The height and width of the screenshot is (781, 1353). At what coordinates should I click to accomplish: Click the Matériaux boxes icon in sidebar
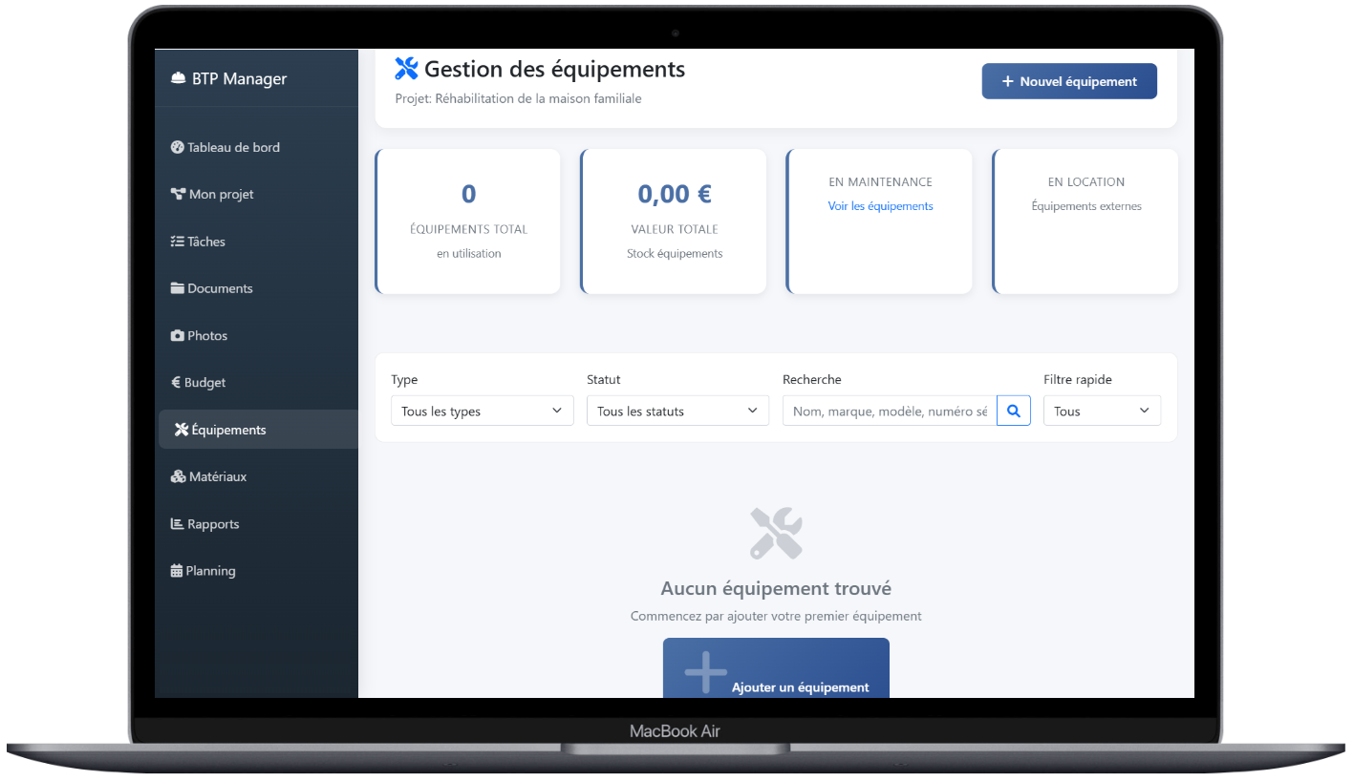pyautogui.click(x=178, y=476)
